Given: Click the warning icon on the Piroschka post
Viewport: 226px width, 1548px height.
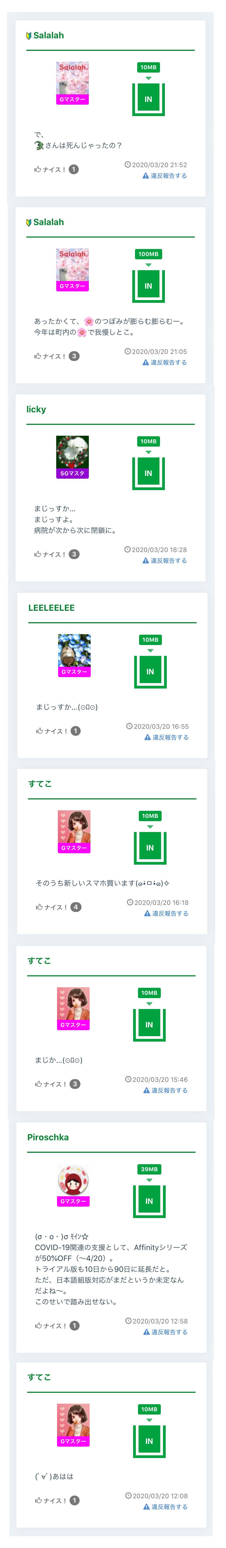Looking at the screenshot, I should coord(146,1332).
